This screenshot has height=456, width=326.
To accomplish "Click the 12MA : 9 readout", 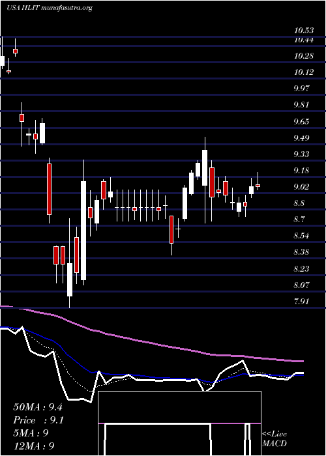I will (x=34, y=446).
